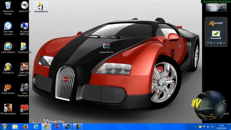Click the Show desktop button
Viewport: 231px width, 130px height.
tap(230, 127)
